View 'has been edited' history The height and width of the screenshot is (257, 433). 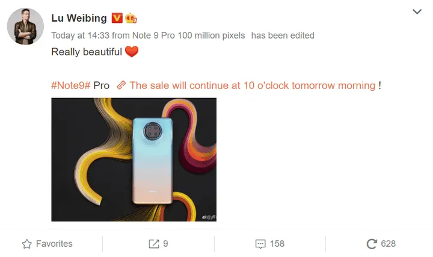coord(283,36)
